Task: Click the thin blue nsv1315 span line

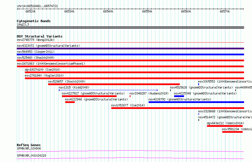Action: click(108, 90)
